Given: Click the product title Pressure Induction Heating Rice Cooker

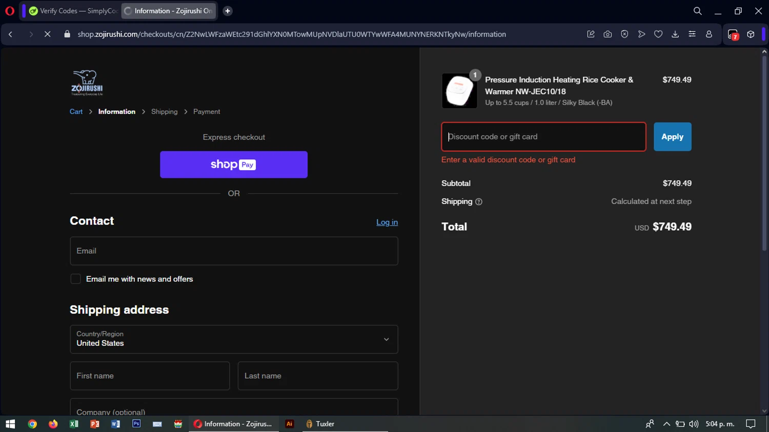Looking at the screenshot, I should click(559, 86).
